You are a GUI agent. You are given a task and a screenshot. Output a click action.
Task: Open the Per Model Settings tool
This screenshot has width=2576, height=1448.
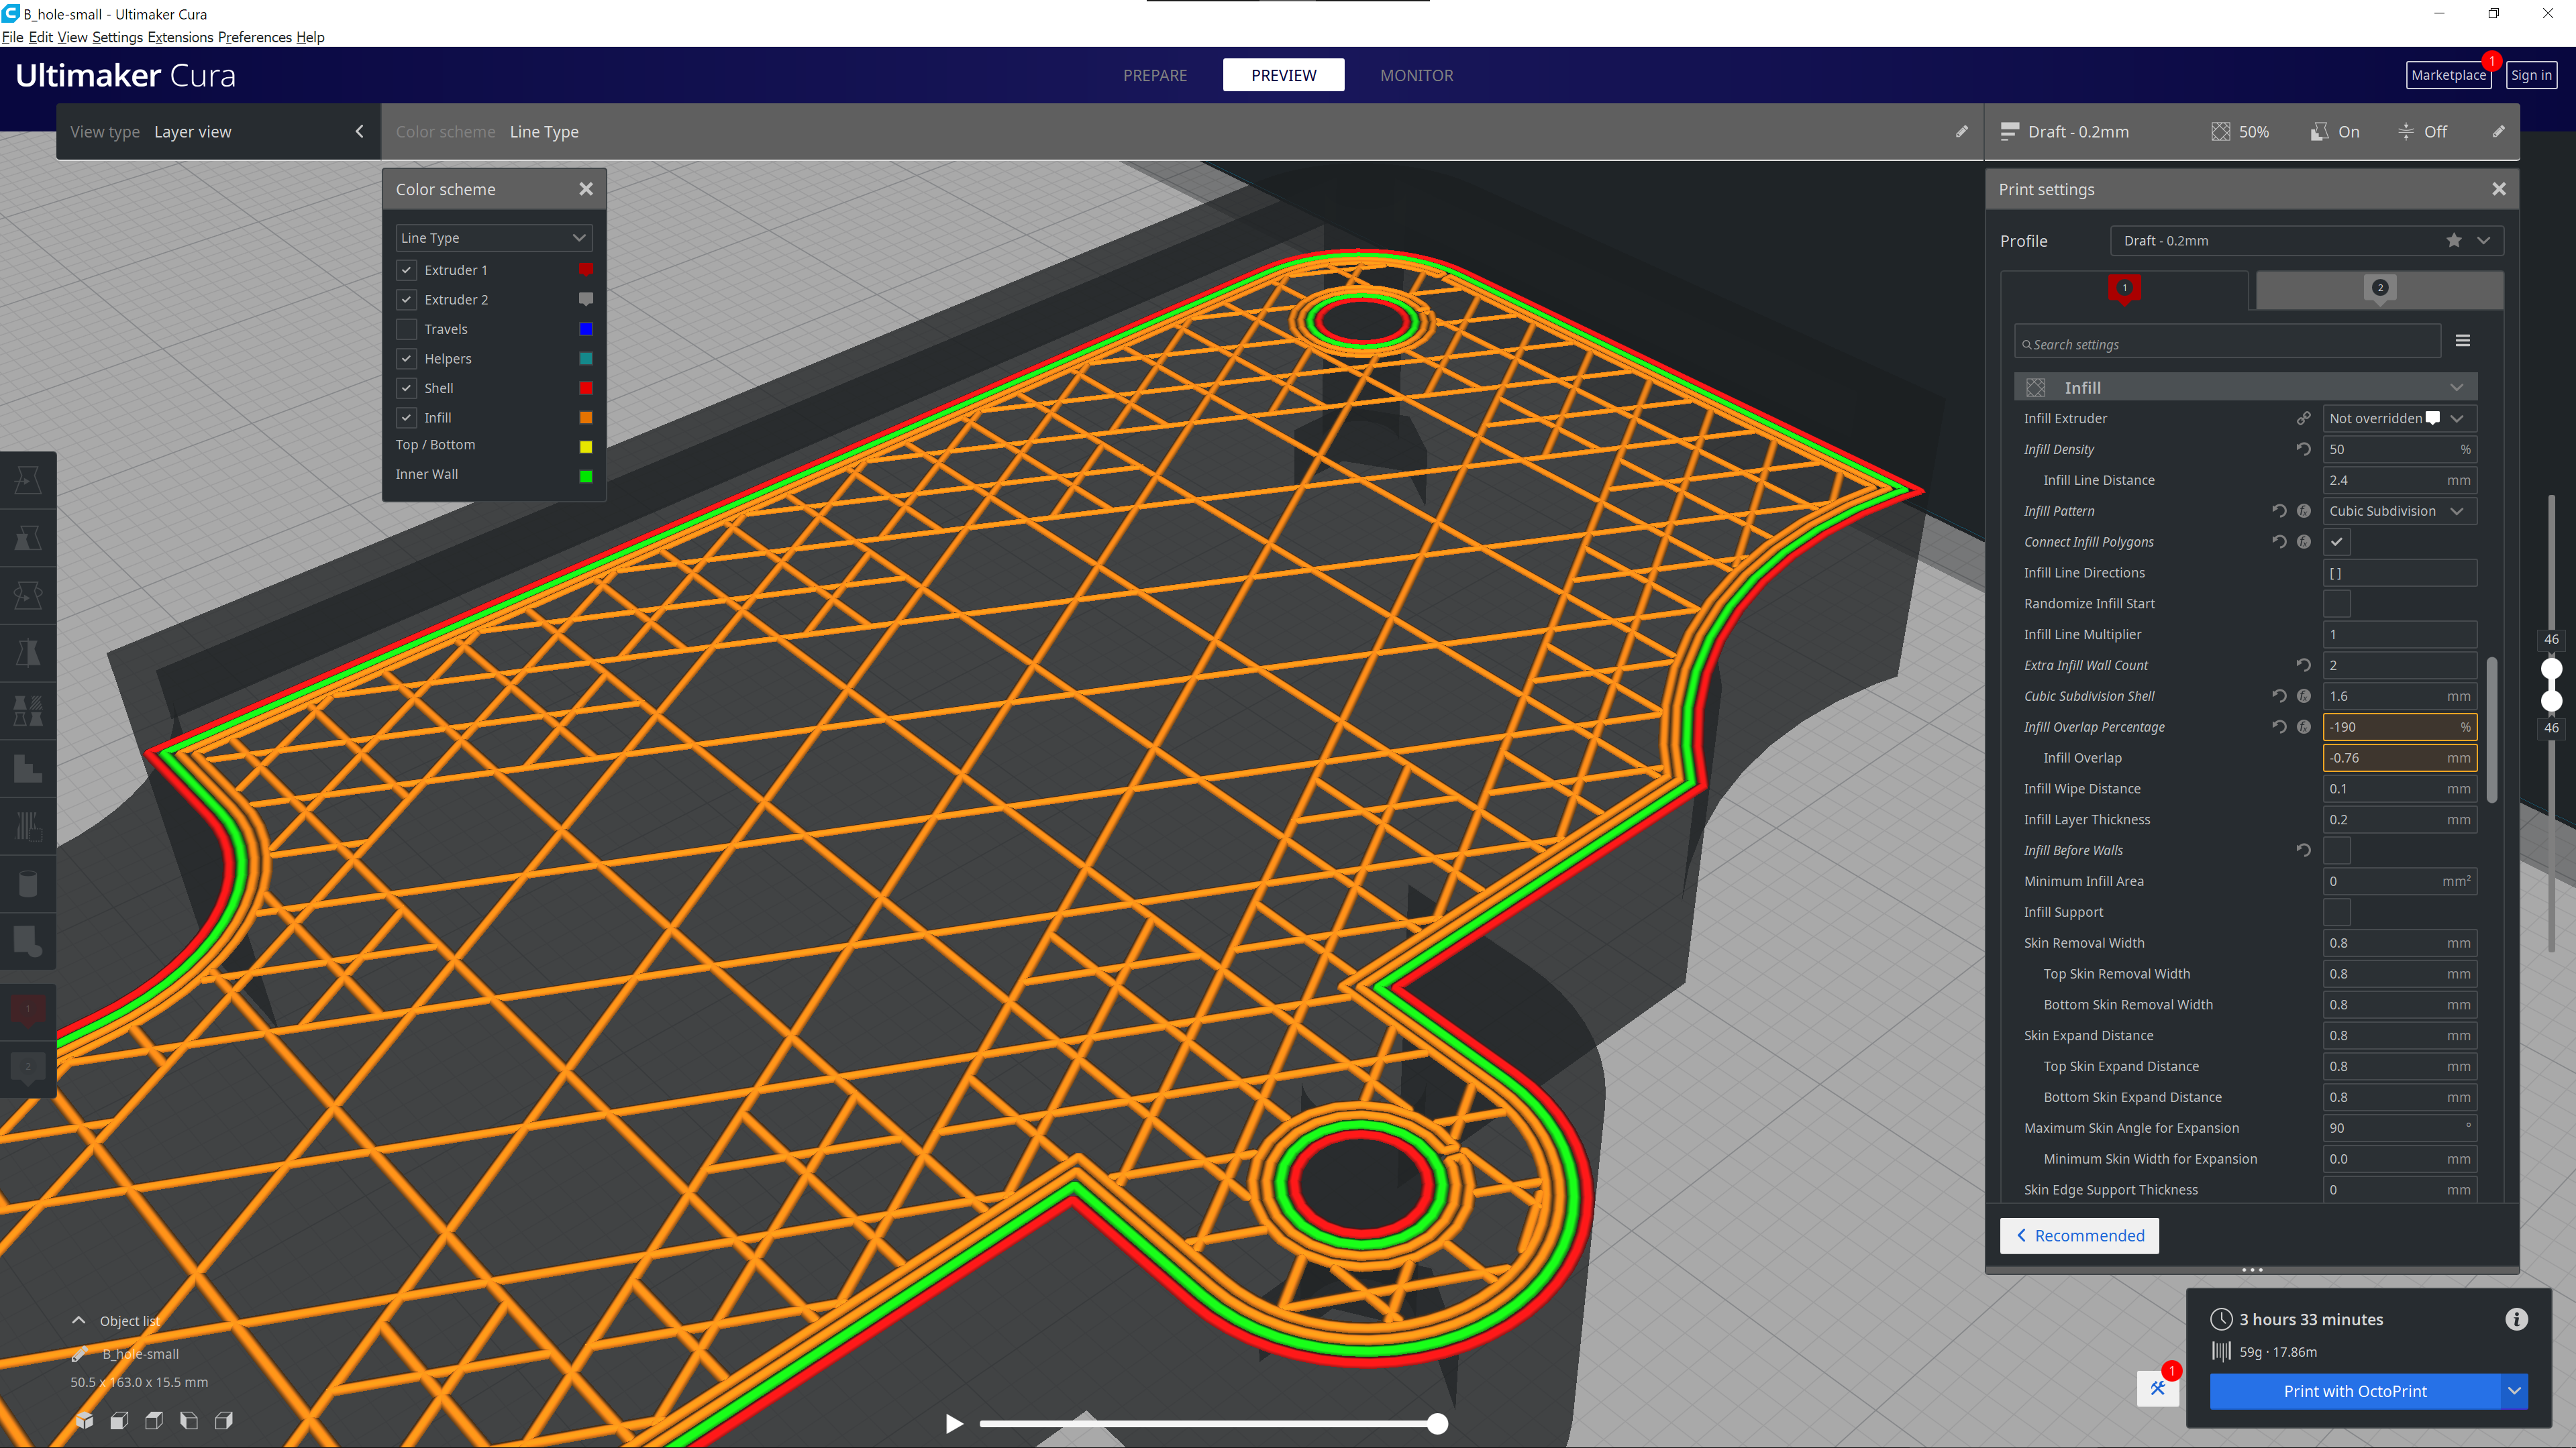tap(28, 712)
